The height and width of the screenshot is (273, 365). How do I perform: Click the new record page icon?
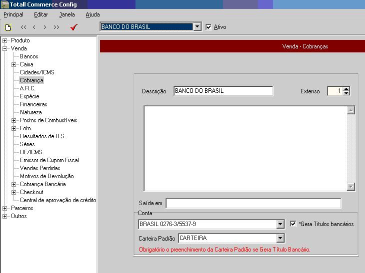coord(8,27)
